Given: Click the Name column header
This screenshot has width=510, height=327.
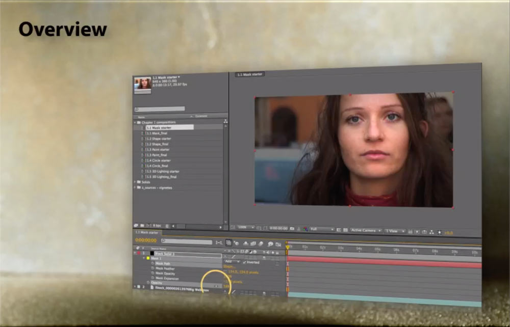Looking at the screenshot, I should 141,117.
